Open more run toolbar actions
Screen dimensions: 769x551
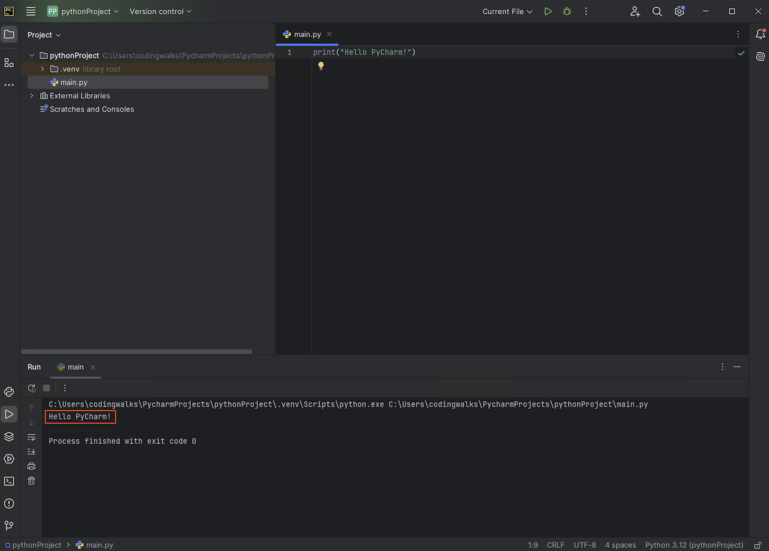pyautogui.click(x=65, y=388)
